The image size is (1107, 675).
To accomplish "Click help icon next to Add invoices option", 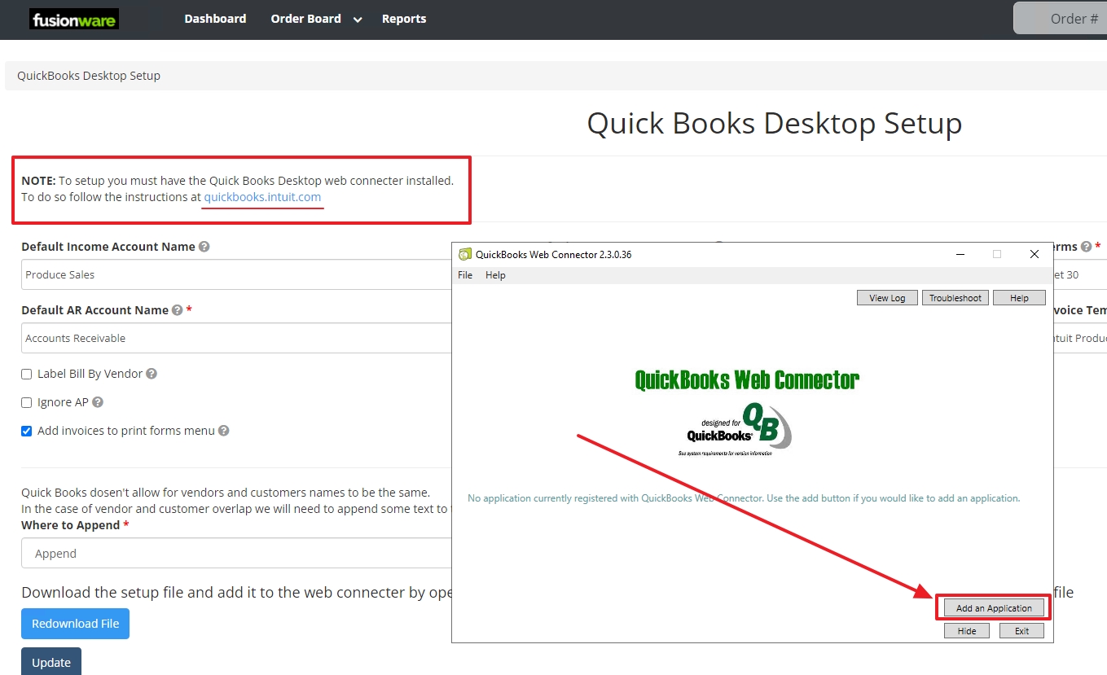I will tap(224, 431).
